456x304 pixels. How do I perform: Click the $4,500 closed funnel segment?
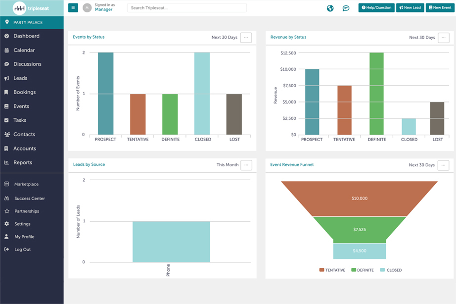pyautogui.click(x=360, y=251)
